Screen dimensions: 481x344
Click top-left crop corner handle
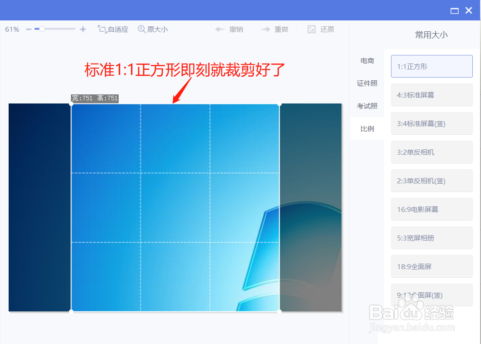[71, 104]
